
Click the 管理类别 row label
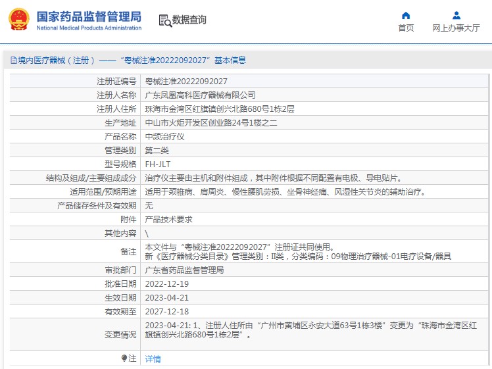[x=120, y=151]
